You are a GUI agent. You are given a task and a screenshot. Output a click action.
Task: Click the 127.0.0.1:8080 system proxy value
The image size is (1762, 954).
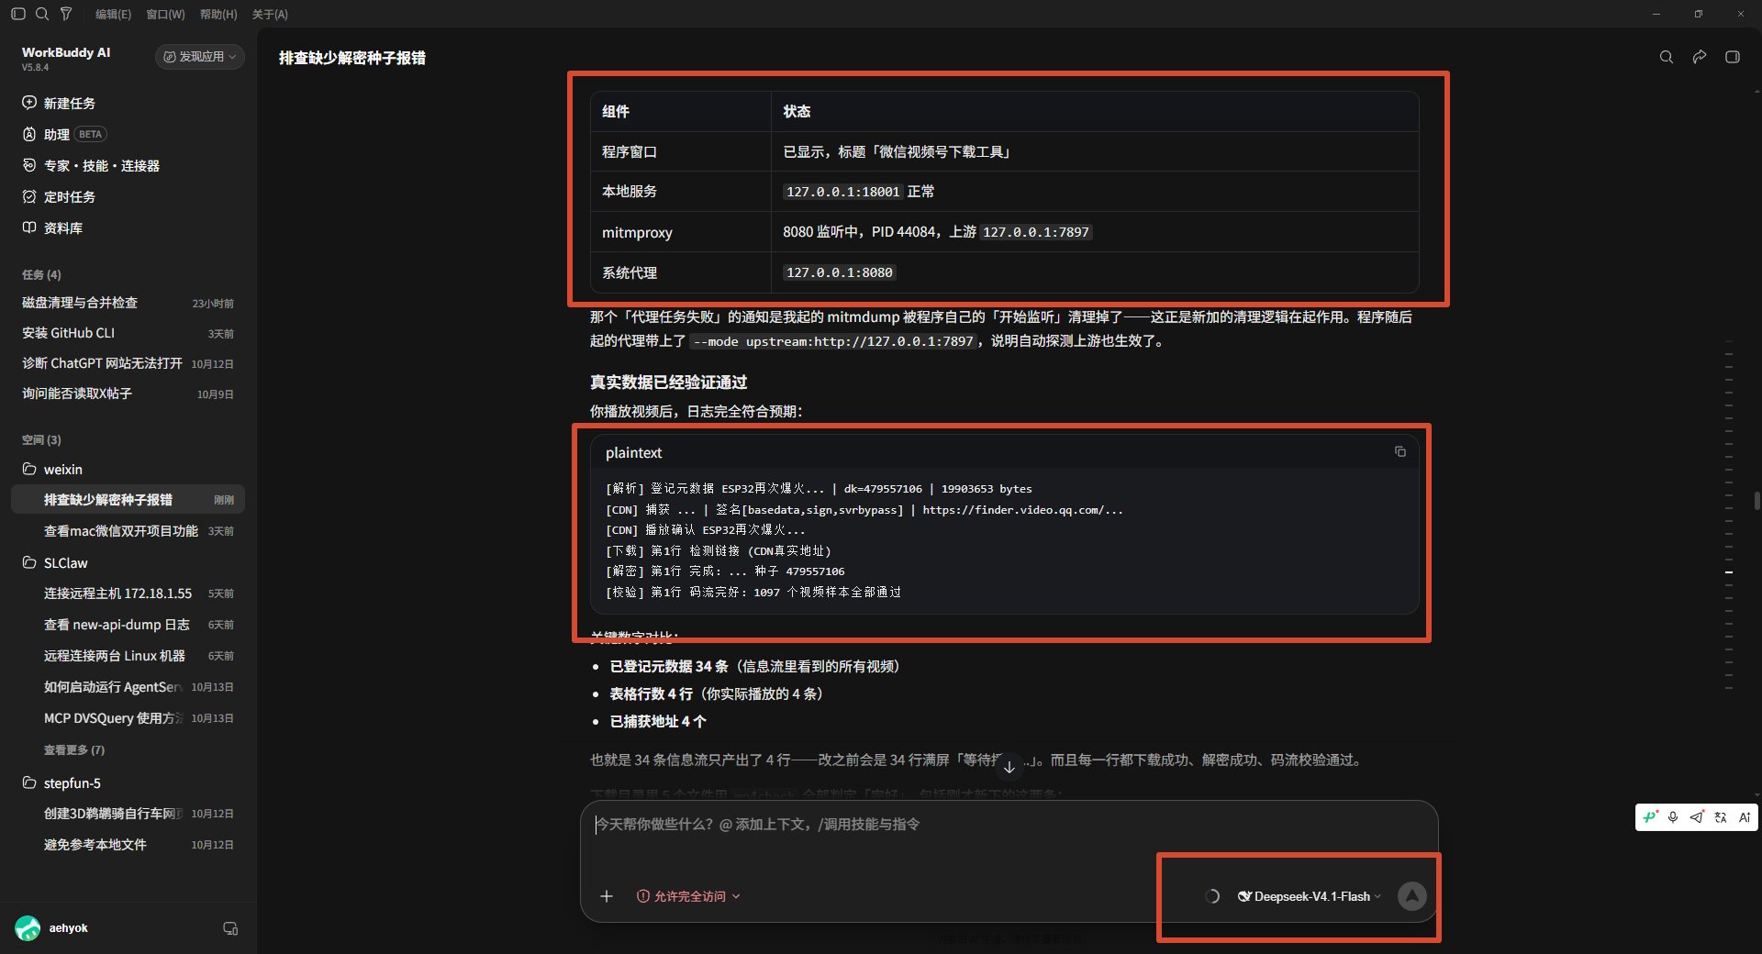(839, 272)
